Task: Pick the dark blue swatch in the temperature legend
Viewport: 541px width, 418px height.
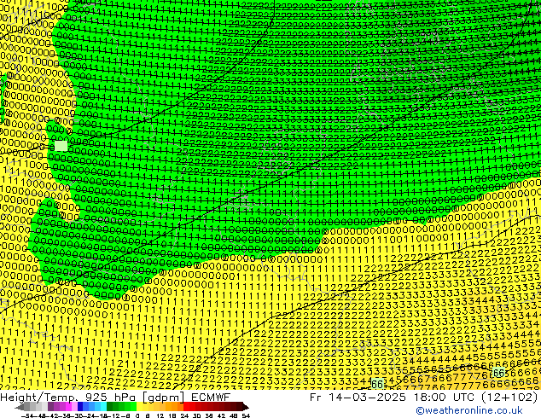Action: click(x=80, y=407)
